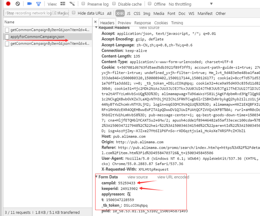Image resolution: width=260 pixels, height=216 pixels.
Task: Tick the Offline checkbox
Action: (x=150, y=4)
